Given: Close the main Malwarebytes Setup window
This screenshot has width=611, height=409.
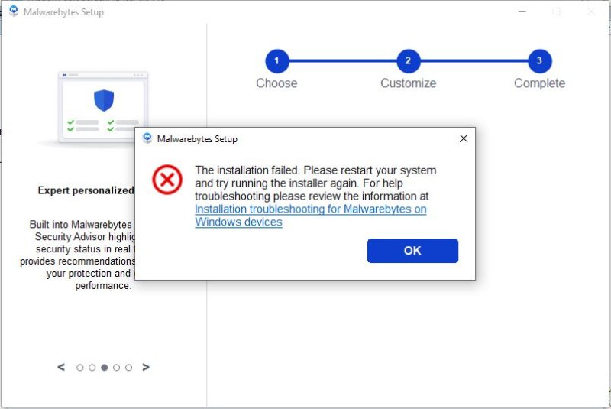Looking at the screenshot, I should (x=590, y=11).
